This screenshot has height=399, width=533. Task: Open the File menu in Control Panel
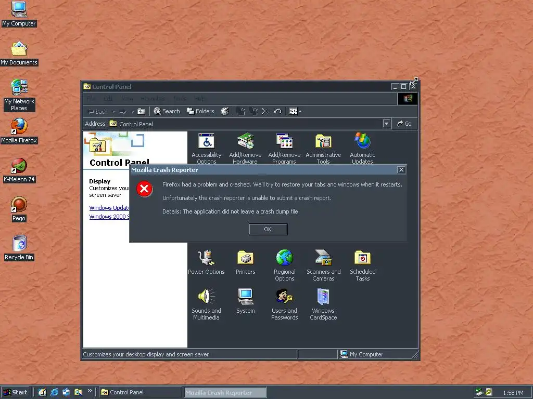(91, 99)
